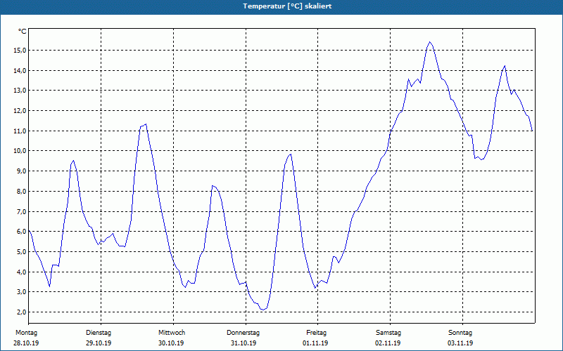This screenshot has width=563, height=351.
Task: Select the Mittwoch day label
Action: click(172, 333)
